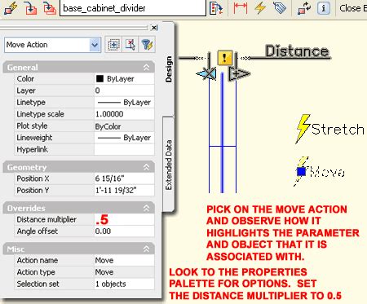367x304 pixels.
Task: Click the Color property label
Action: click(25, 79)
